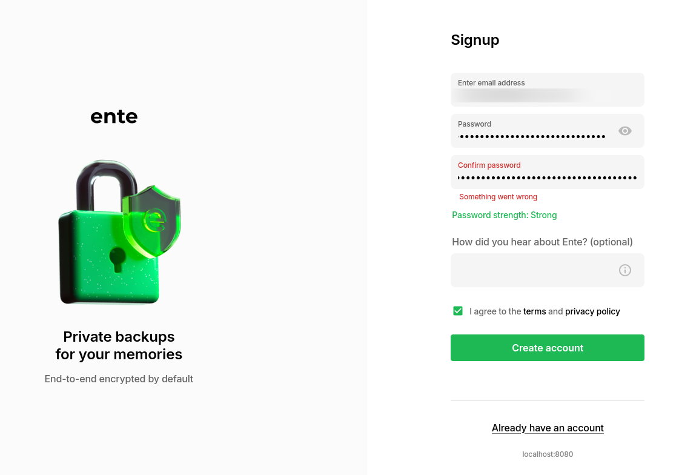Click 'How did you hear about Ente?' label
The image size is (679, 475).
(542, 242)
